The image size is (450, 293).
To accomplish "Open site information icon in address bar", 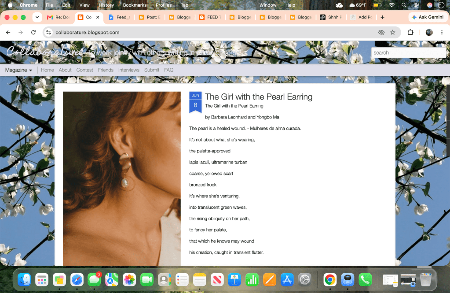I will [49, 33].
